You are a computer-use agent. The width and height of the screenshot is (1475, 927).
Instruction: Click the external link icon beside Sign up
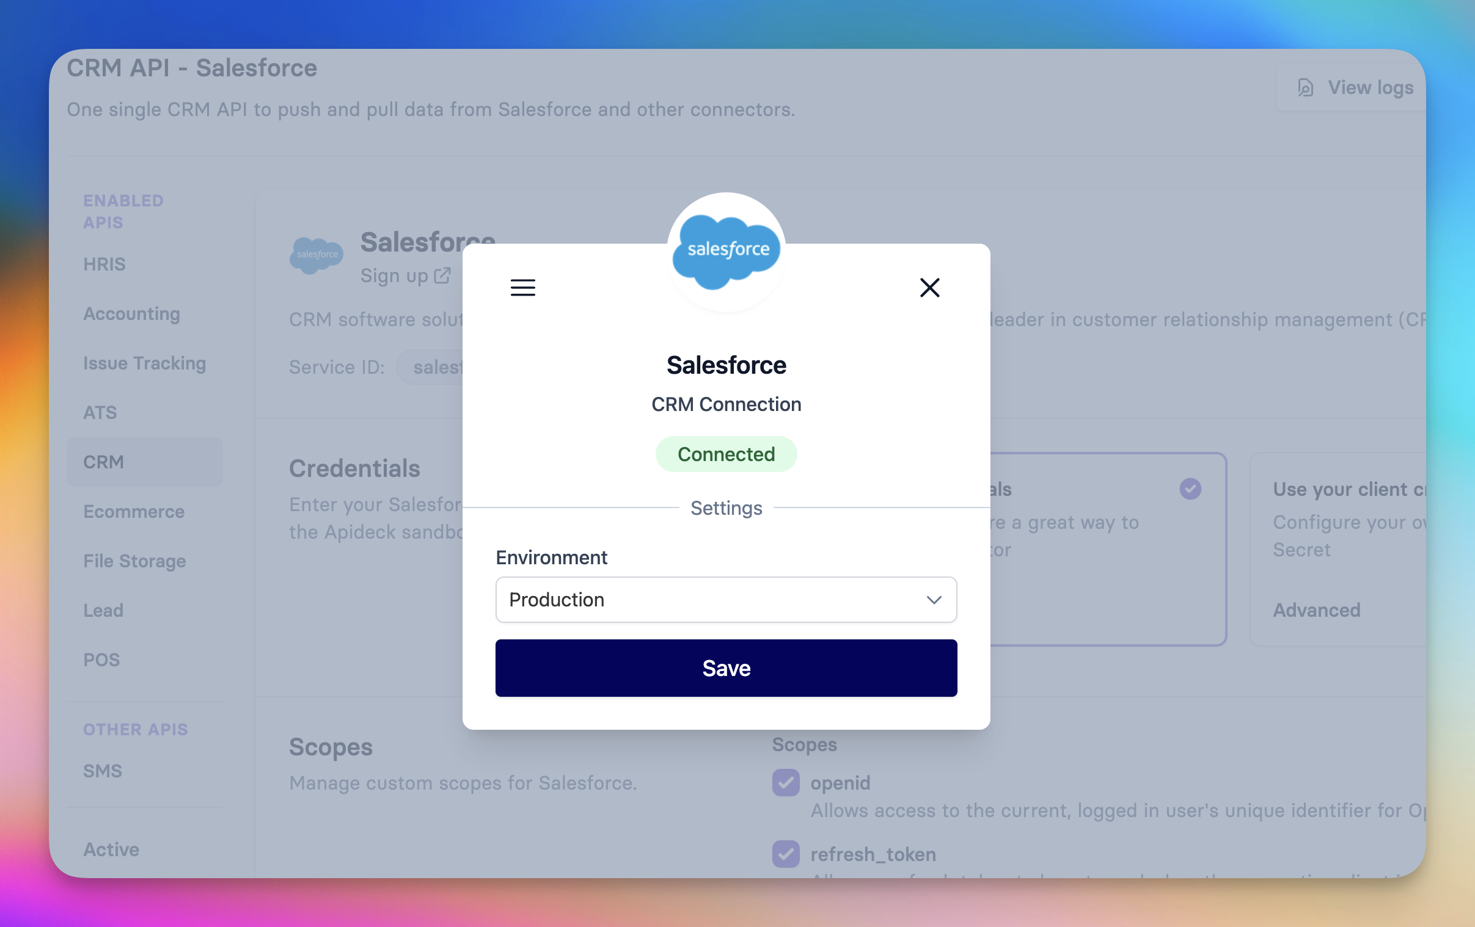pos(442,275)
